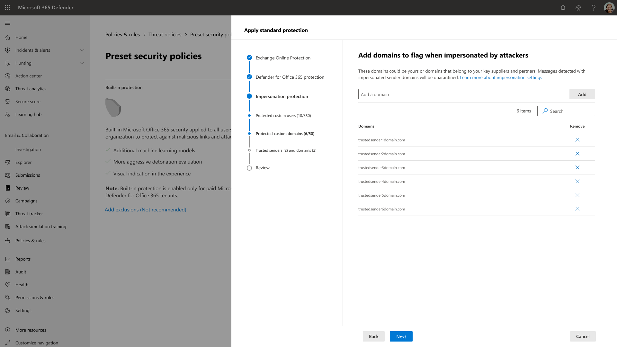The height and width of the screenshot is (347, 617).
Task: Click the Threat analytics icon
Action: (8, 89)
